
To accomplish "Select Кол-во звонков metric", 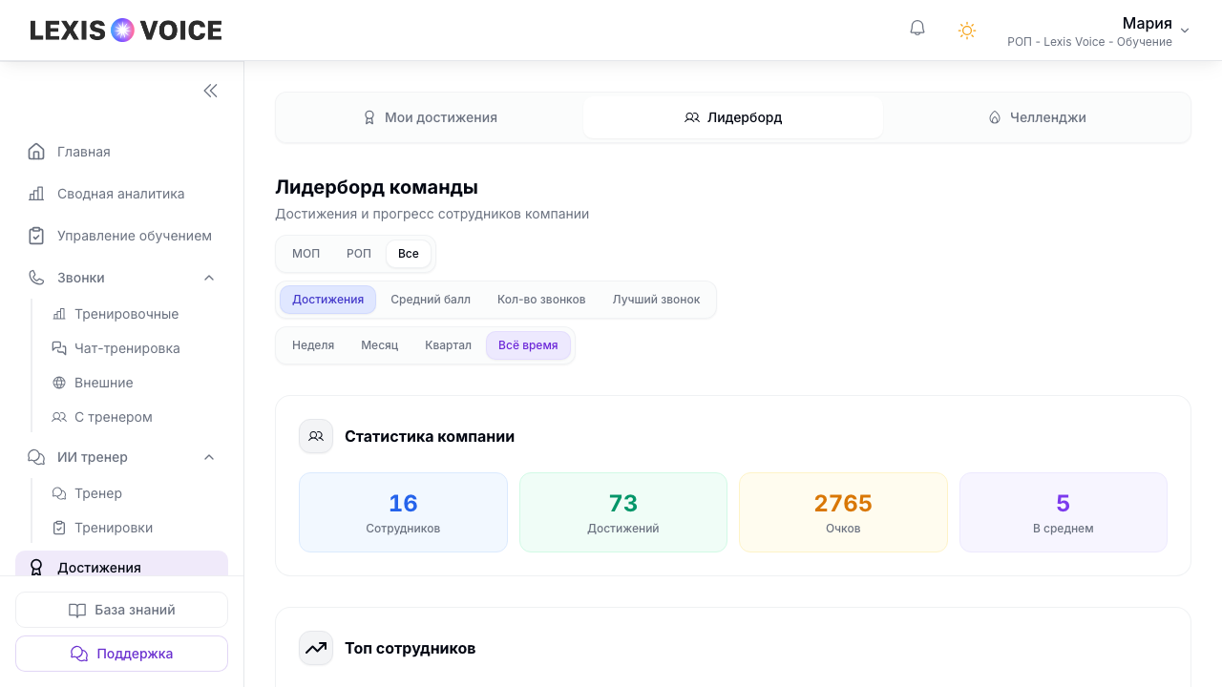I will [541, 300].
